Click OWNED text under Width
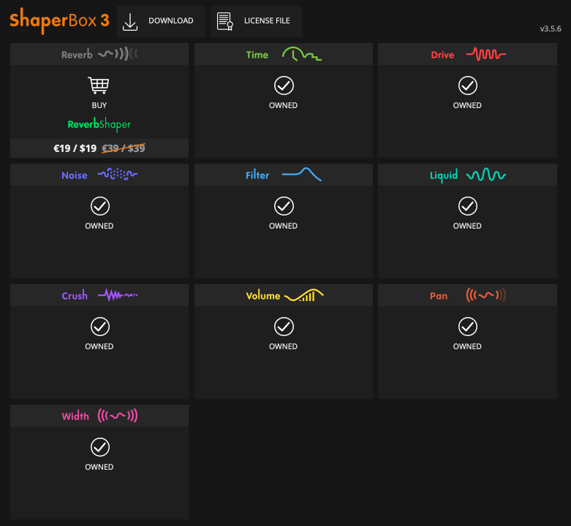 (99, 467)
